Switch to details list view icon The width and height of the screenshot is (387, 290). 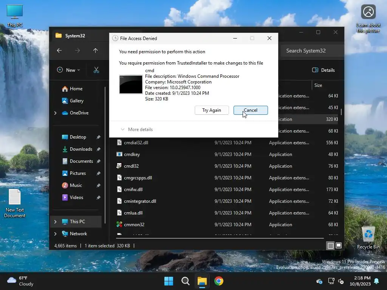[x=330, y=245]
